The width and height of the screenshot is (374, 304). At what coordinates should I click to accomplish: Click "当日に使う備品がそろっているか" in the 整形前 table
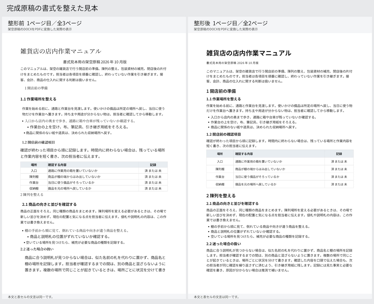pos(71,182)
